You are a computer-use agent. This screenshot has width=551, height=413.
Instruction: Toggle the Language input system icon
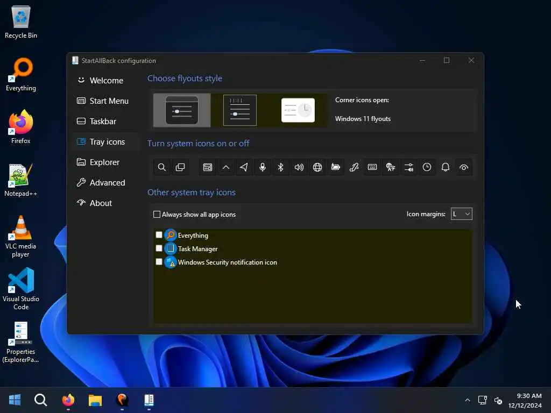(391, 167)
